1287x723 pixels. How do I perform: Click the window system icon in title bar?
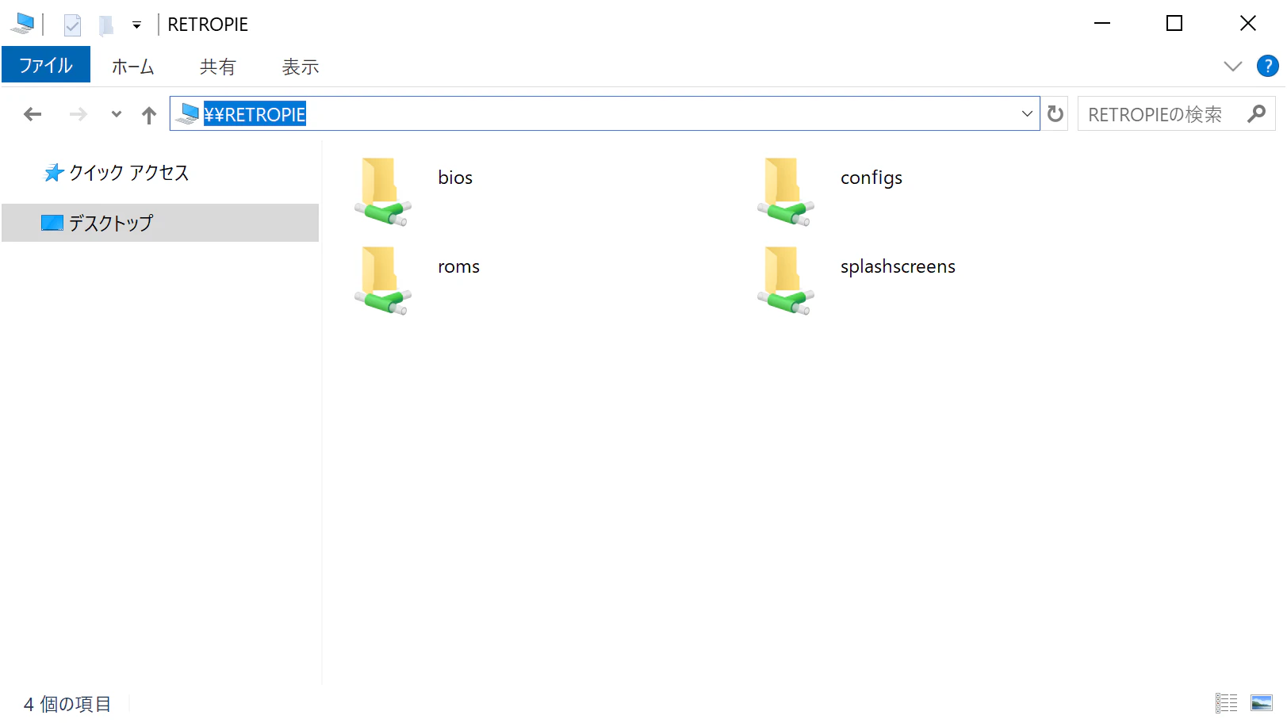[22, 25]
